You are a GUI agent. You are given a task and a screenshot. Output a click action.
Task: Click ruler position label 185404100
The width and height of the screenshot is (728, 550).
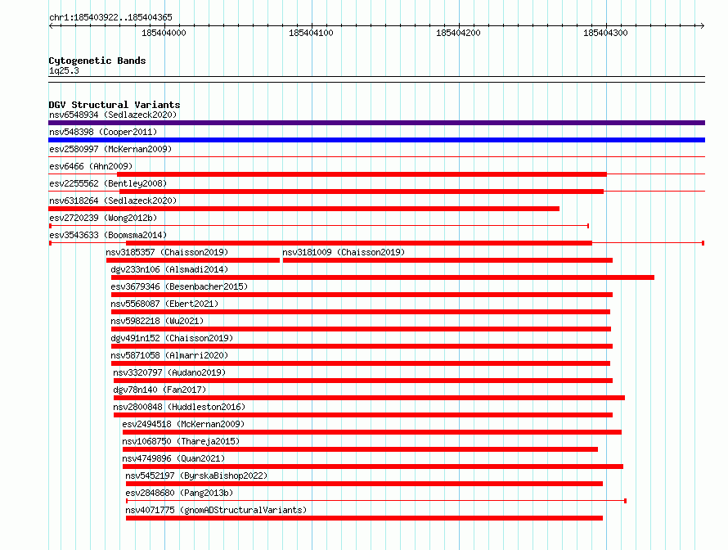pyautogui.click(x=311, y=33)
